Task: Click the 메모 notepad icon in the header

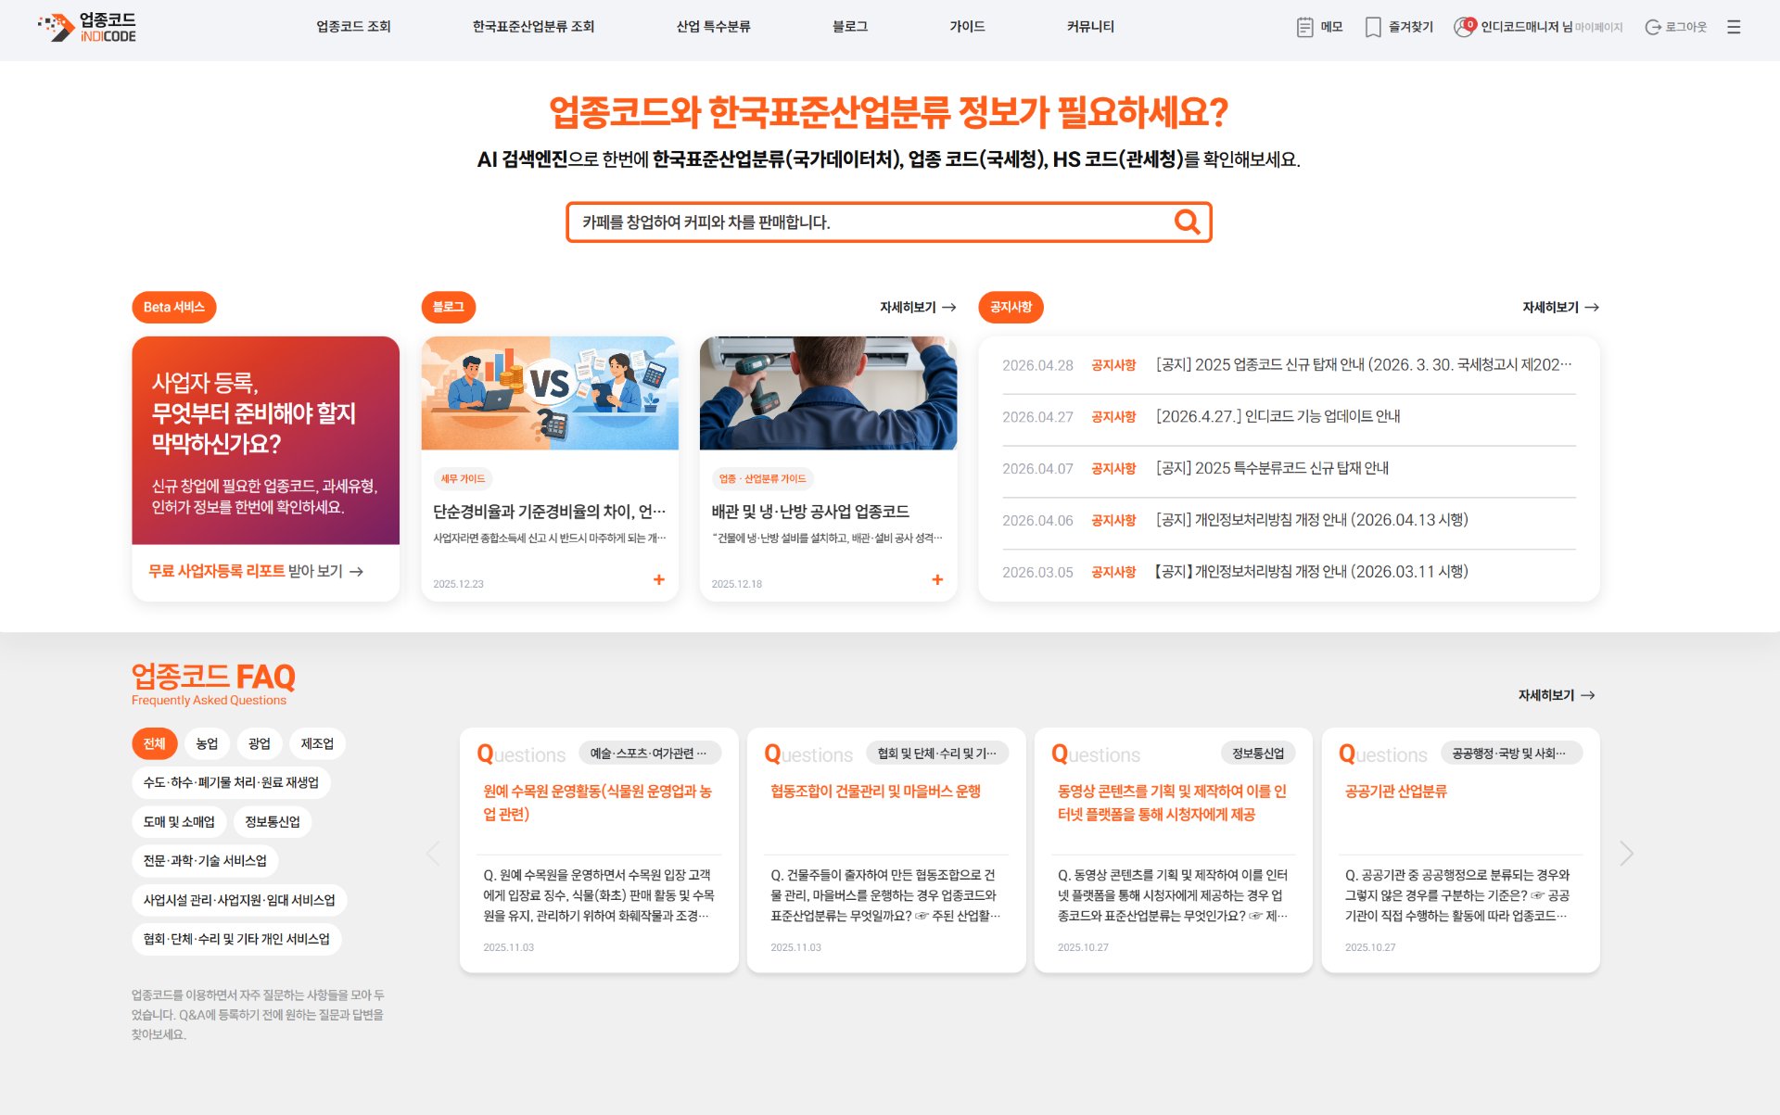Action: pyautogui.click(x=1303, y=27)
